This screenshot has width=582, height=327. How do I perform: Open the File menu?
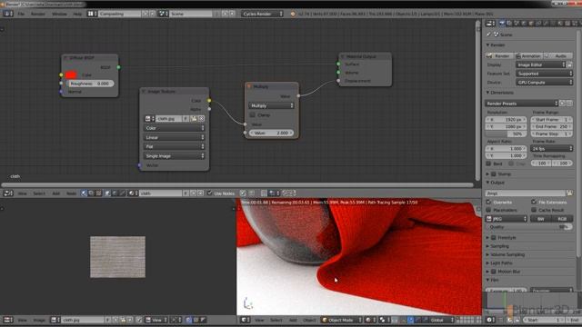[21, 14]
